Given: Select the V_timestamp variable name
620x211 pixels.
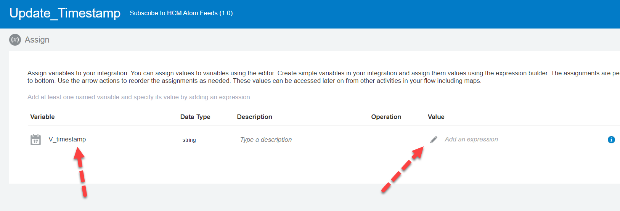Looking at the screenshot, I should [67, 139].
